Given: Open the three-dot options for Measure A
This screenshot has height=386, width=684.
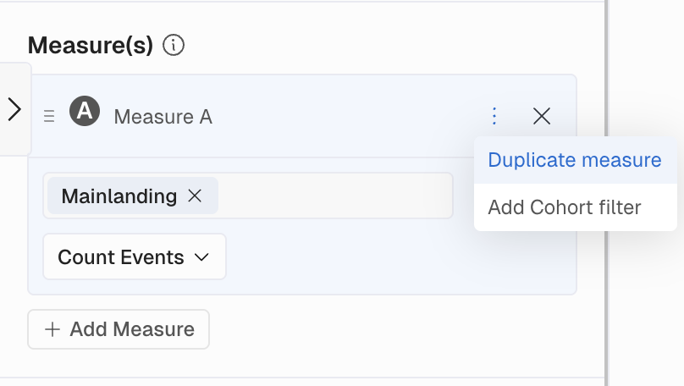Looking at the screenshot, I should pos(495,116).
